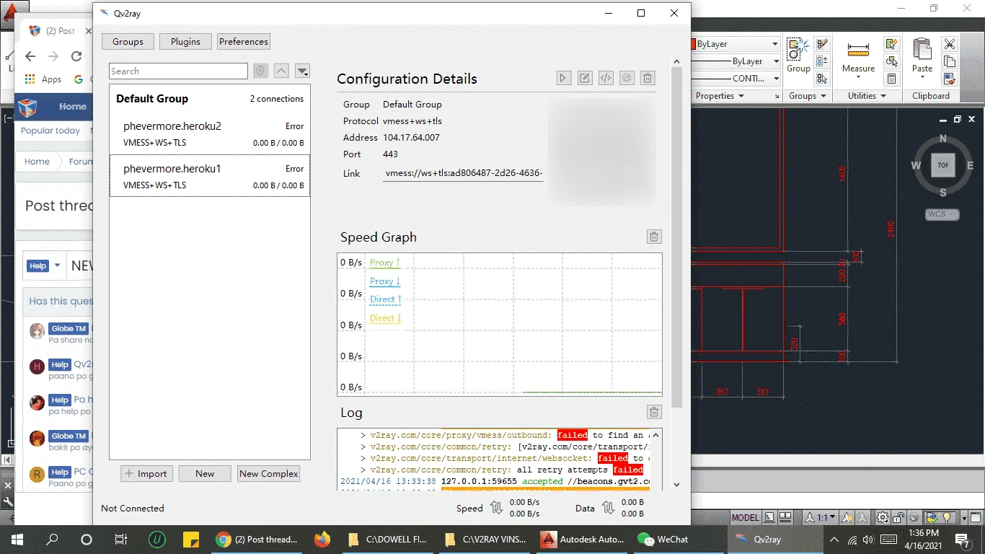Screen dimensions: 985x554
Task: Toggle AutoCAD isolate objects lightbulb icon
Action: tap(948, 518)
